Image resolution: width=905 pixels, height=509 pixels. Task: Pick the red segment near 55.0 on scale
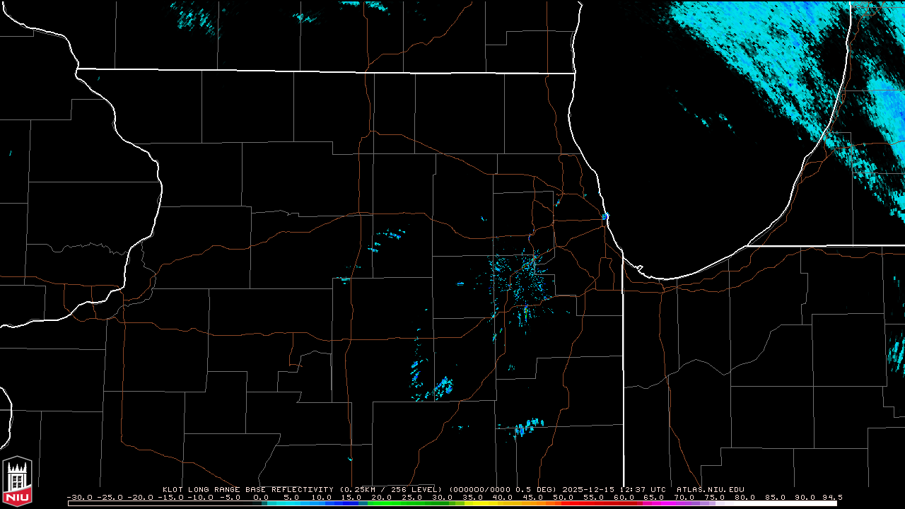592,503
